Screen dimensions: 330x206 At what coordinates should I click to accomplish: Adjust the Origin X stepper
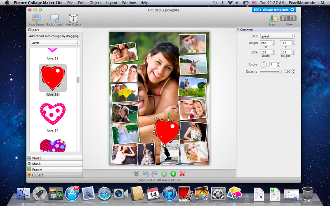pos(273,43)
